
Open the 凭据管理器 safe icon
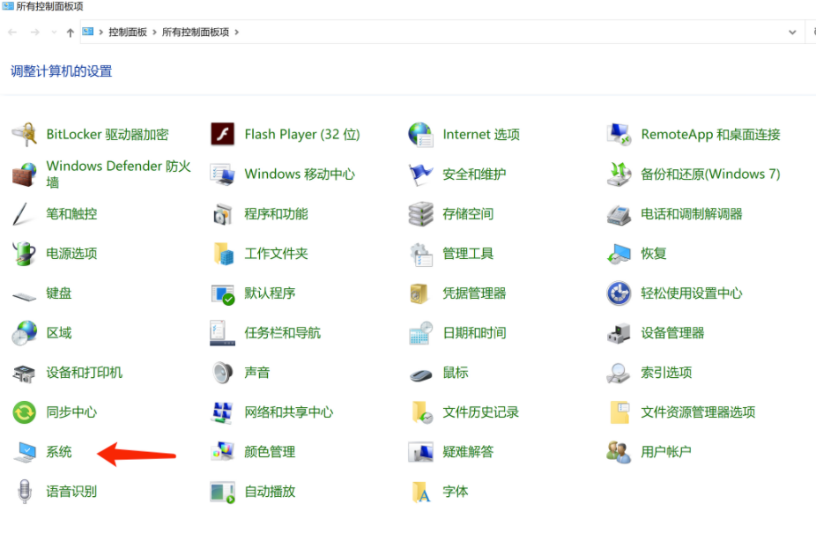pos(420,293)
